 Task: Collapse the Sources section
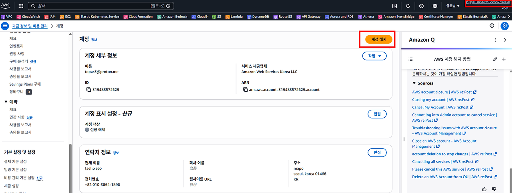click(423, 83)
